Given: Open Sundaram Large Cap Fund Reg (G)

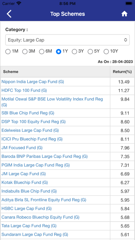Looking at the screenshot, I should pos(35,234).
